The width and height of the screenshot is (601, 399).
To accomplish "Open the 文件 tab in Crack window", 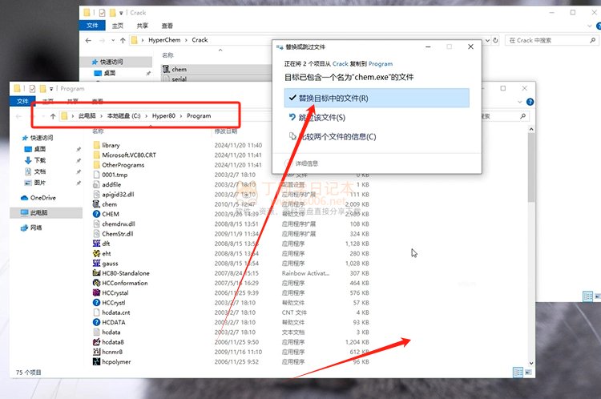I will pos(92,26).
